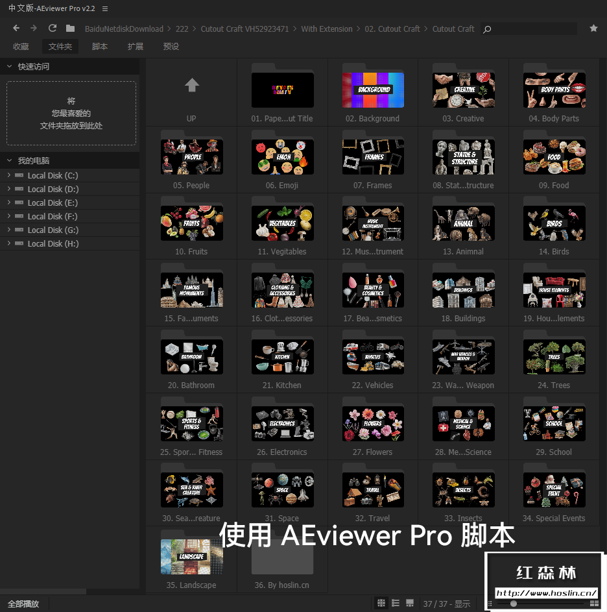Go forward with the right arrow
Viewport: 607px width, 612px height.
coord(34,28)
